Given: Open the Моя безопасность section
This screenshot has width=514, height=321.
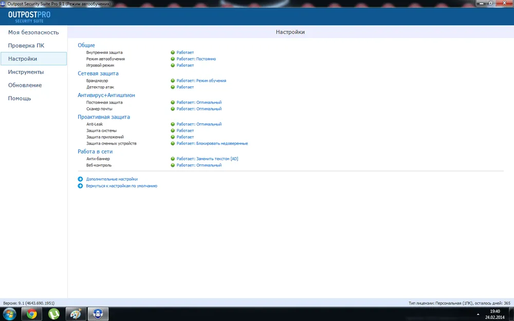Looking at the screenshot, I should (x=33, y=32).
